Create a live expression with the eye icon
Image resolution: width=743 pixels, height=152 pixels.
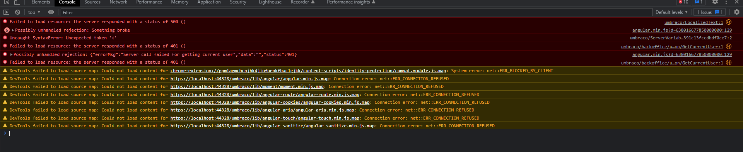51,12
